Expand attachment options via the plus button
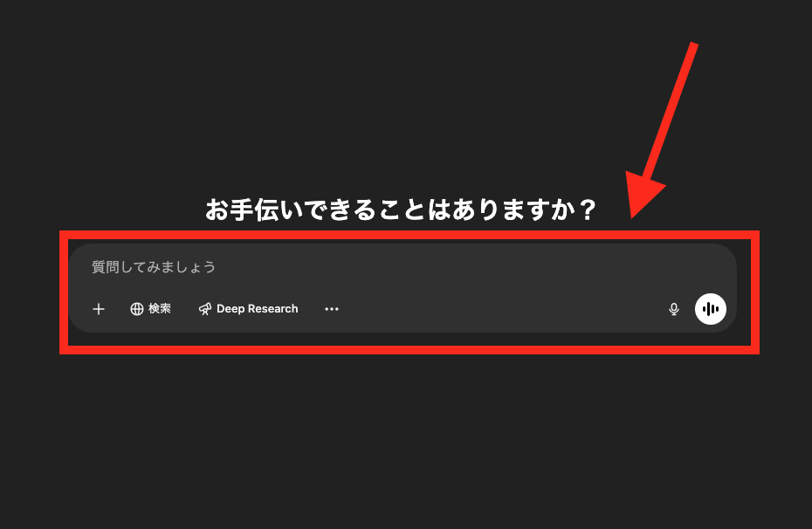The height and width of the screenshot is (529, 812). (98, 309)
